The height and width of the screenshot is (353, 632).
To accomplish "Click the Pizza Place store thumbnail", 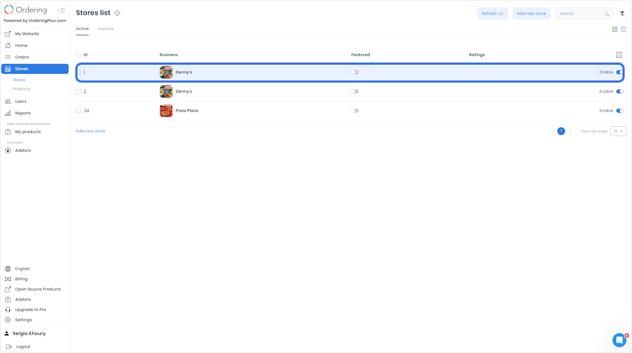I will (x=166, y=111).
